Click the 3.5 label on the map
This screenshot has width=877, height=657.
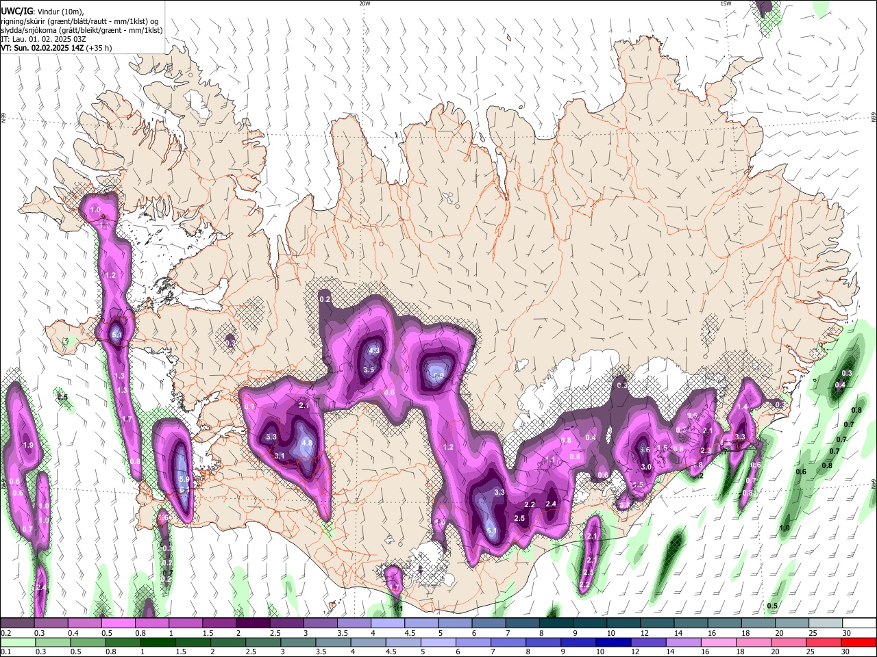(369, 370)
